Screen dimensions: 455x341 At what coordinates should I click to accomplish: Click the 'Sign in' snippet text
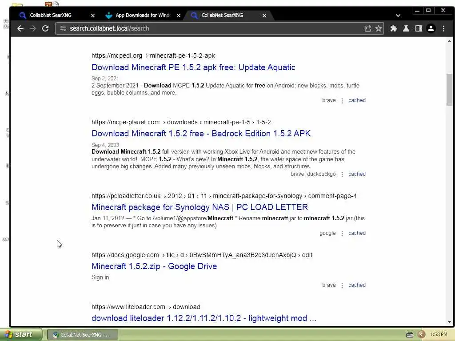coord(100,278)
